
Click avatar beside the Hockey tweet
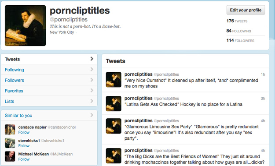(x=114, y=103)
